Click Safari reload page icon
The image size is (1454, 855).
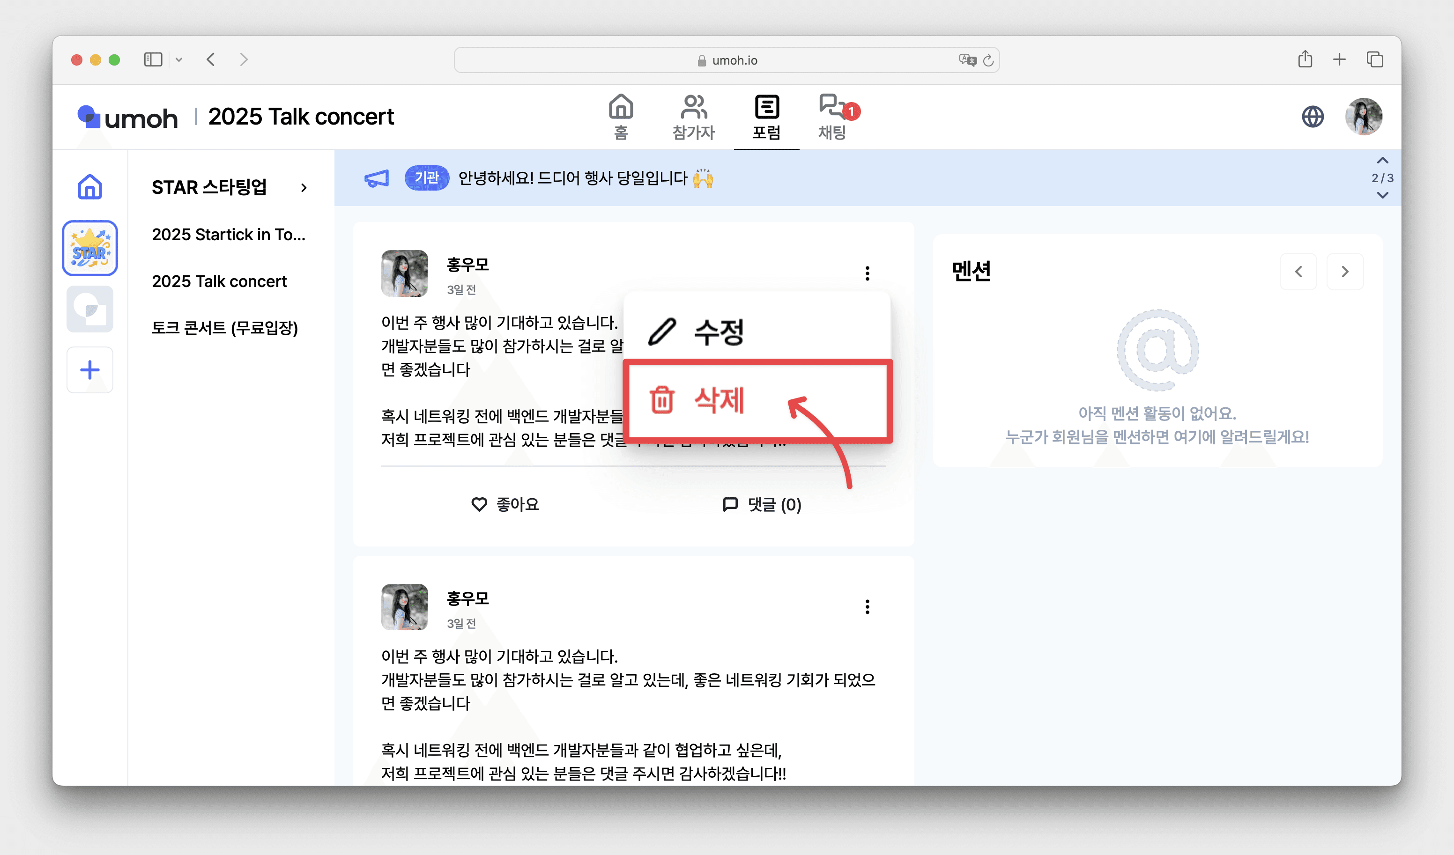coord(988,60)
